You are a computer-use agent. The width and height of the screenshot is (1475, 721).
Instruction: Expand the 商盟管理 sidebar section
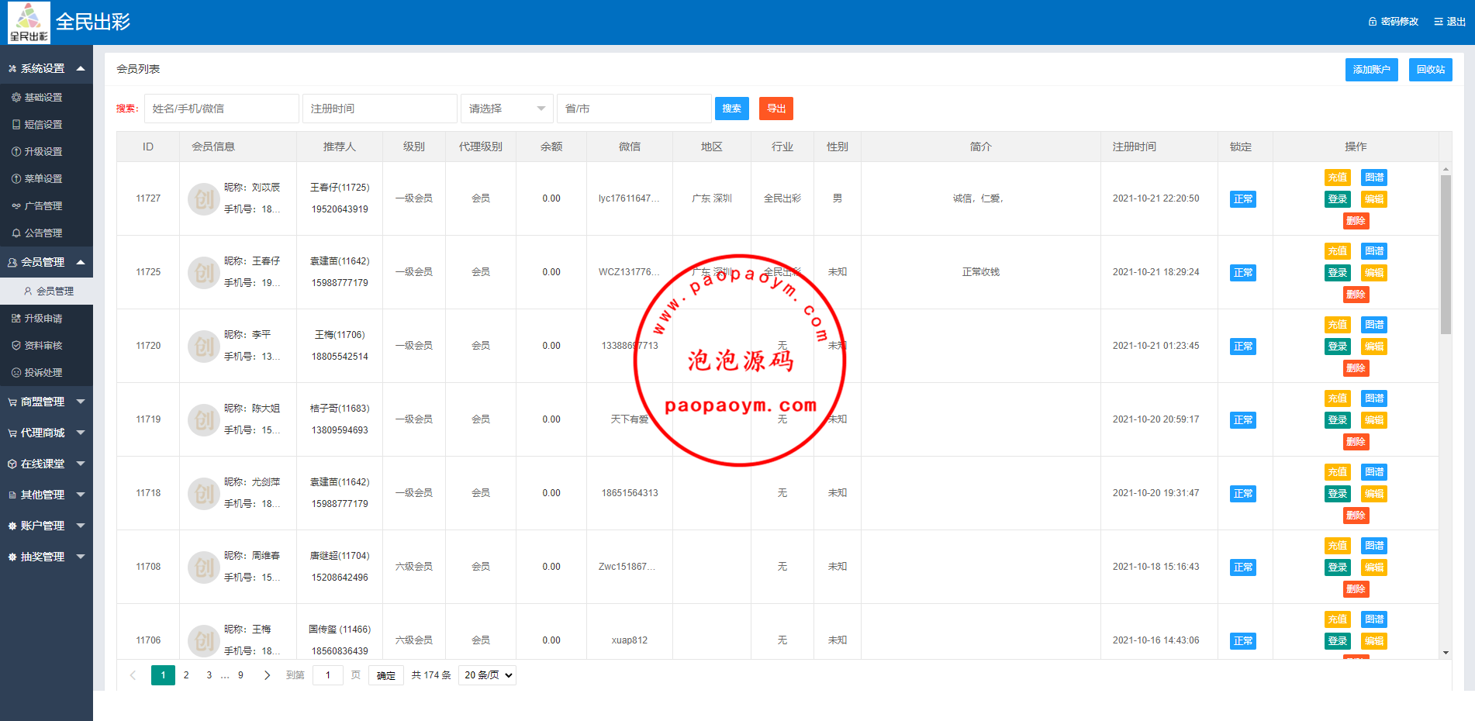tap(46, 402)
